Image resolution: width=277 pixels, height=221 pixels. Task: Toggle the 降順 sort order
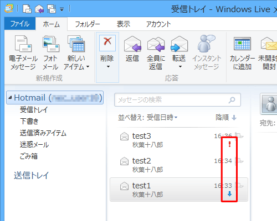tap(226, 117)
